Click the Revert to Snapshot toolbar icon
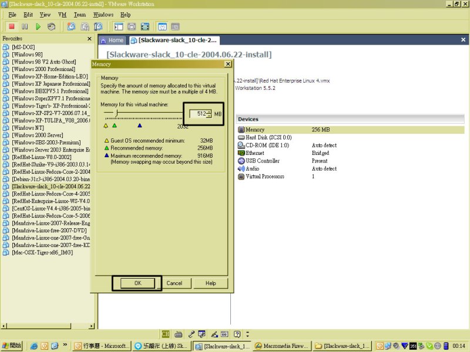This screenshot has height=352, width=470. coord(85,26)
